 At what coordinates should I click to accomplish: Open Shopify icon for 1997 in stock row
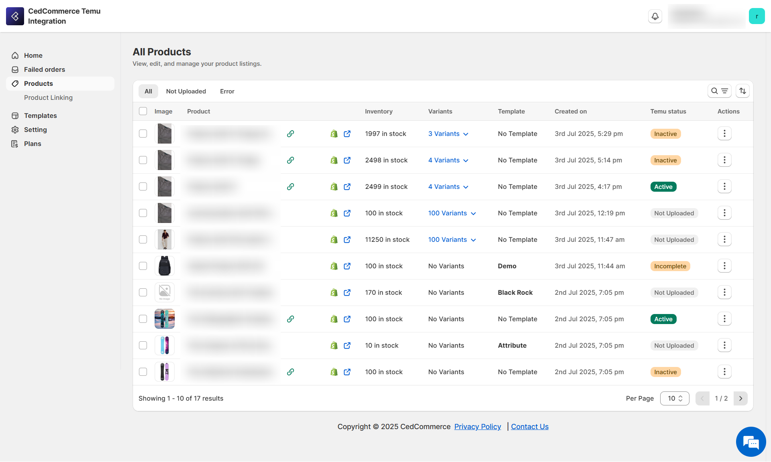point(334,134)
